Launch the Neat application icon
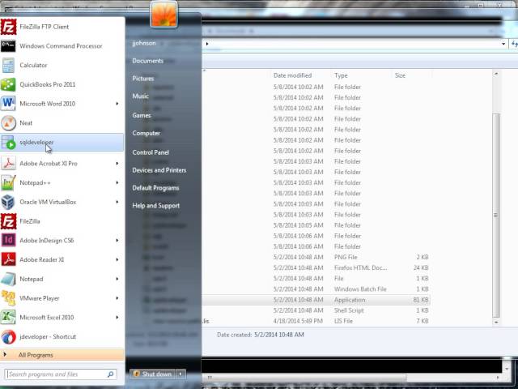 coord(8,123)
